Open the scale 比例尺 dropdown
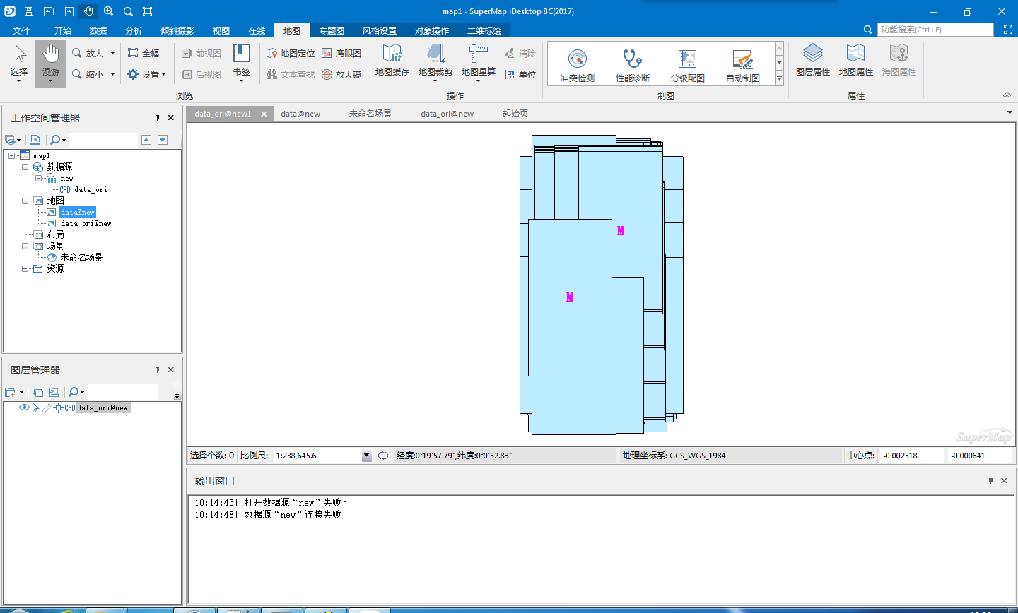Viewport: 1018px width, 613px height. coord(367,456)
